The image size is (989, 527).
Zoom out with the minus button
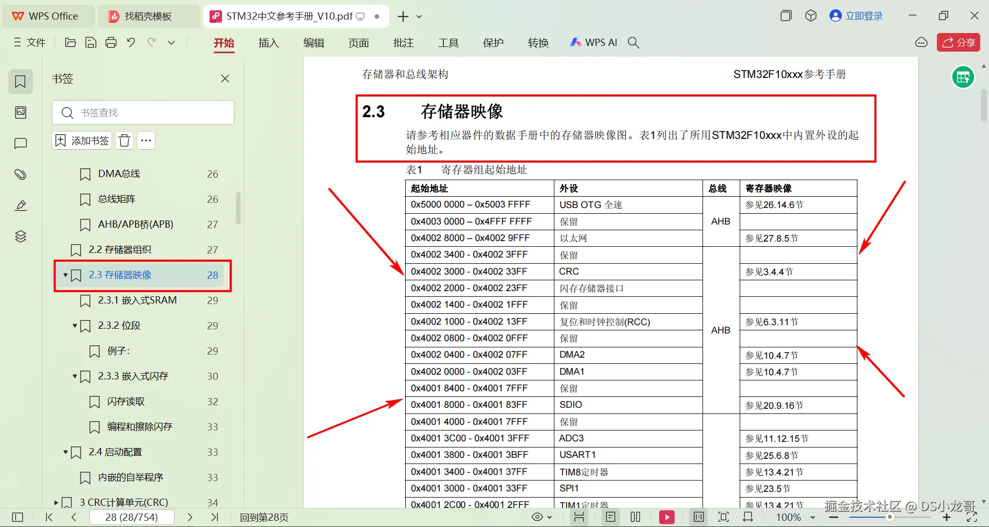pos(834,517)
